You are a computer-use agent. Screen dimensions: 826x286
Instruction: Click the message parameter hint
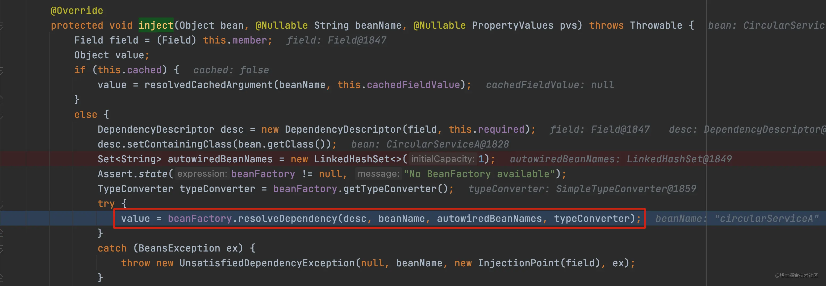coord(378,174)
